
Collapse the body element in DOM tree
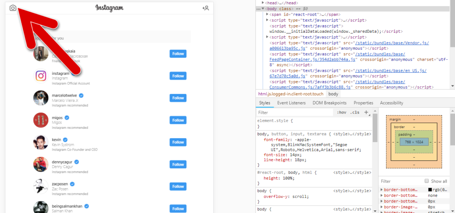pyautogui.click(x=263, y=9)
